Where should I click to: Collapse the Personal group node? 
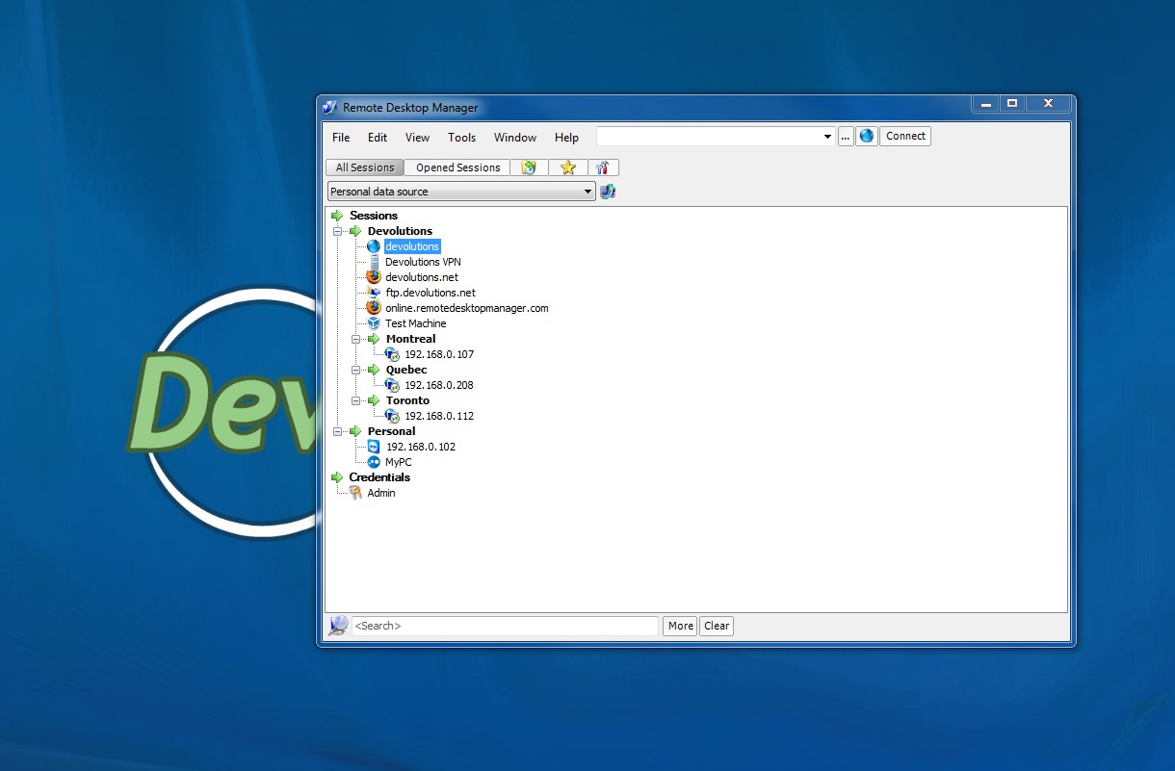tap(338, 431)
